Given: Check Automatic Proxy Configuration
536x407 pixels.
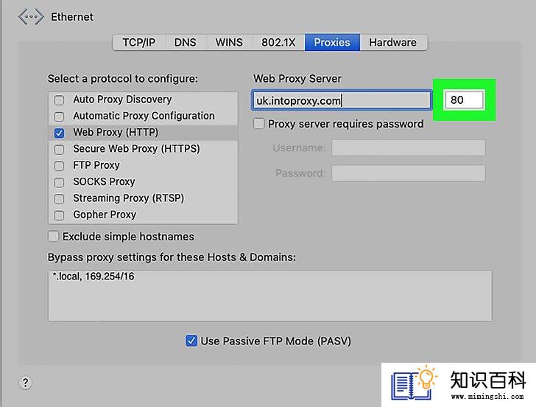Looking at the screenshot, I should point(59,116).
